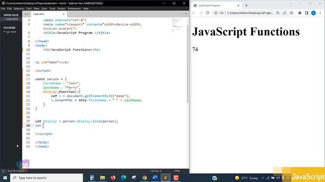
Task: Change the HTML syntax selector in status bar
Action: tap(177, 171)
